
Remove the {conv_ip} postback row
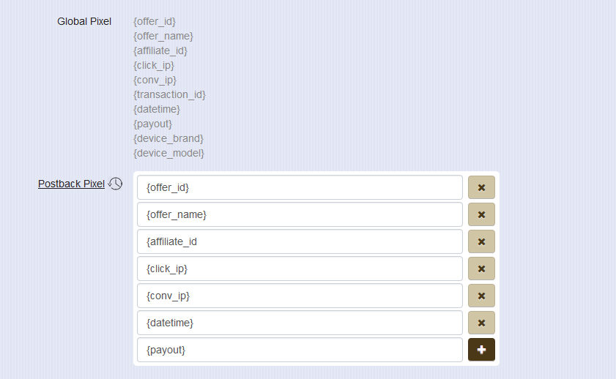481,296
